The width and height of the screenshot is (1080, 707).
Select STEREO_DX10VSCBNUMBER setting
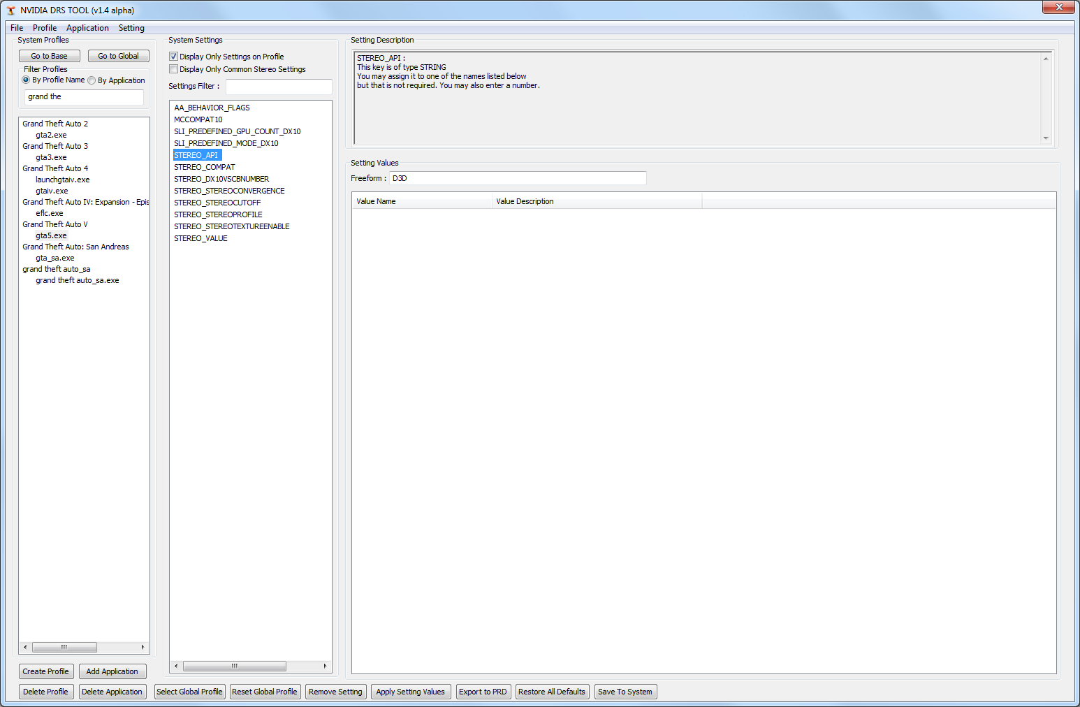coord(221,179)
